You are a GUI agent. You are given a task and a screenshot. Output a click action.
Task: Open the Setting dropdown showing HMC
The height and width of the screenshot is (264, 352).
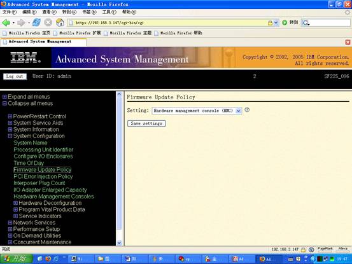(x=197, y=111)
